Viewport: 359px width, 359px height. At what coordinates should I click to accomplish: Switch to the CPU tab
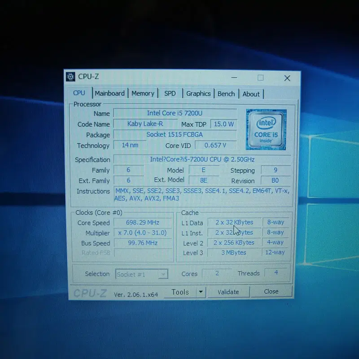[79, 93]
